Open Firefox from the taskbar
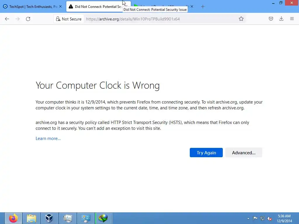Screen dimensions: 299x224 13,218
